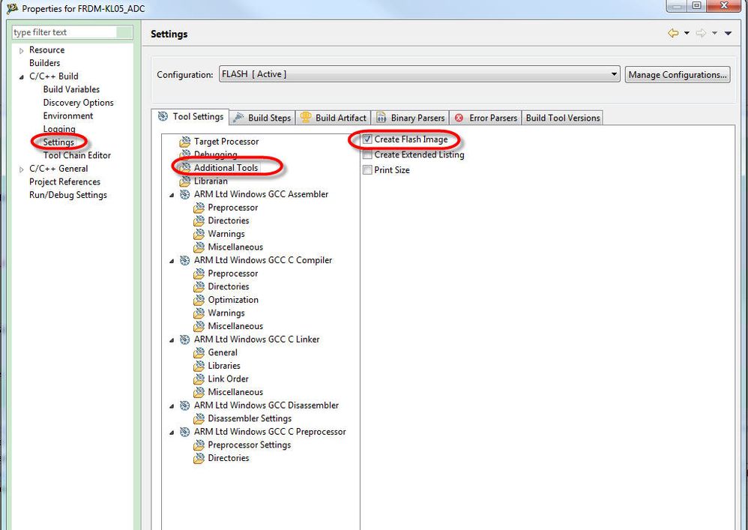
Task: Click the GCC Disassembler tool icon
Action: pos(184,406)
